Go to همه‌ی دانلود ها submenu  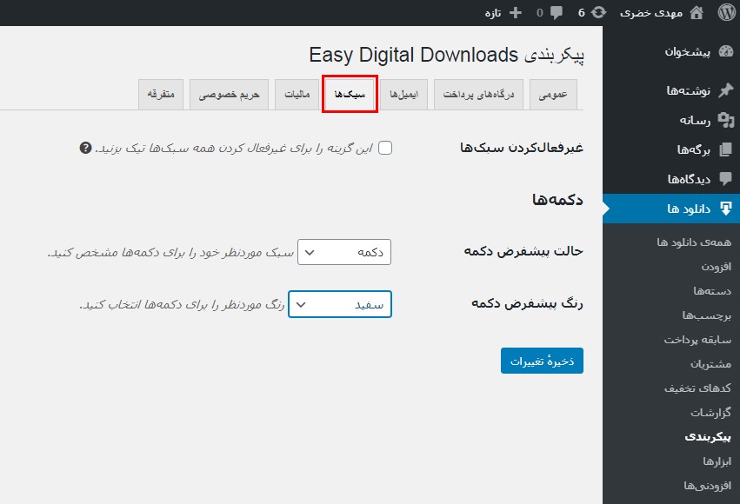pos(694,242)
